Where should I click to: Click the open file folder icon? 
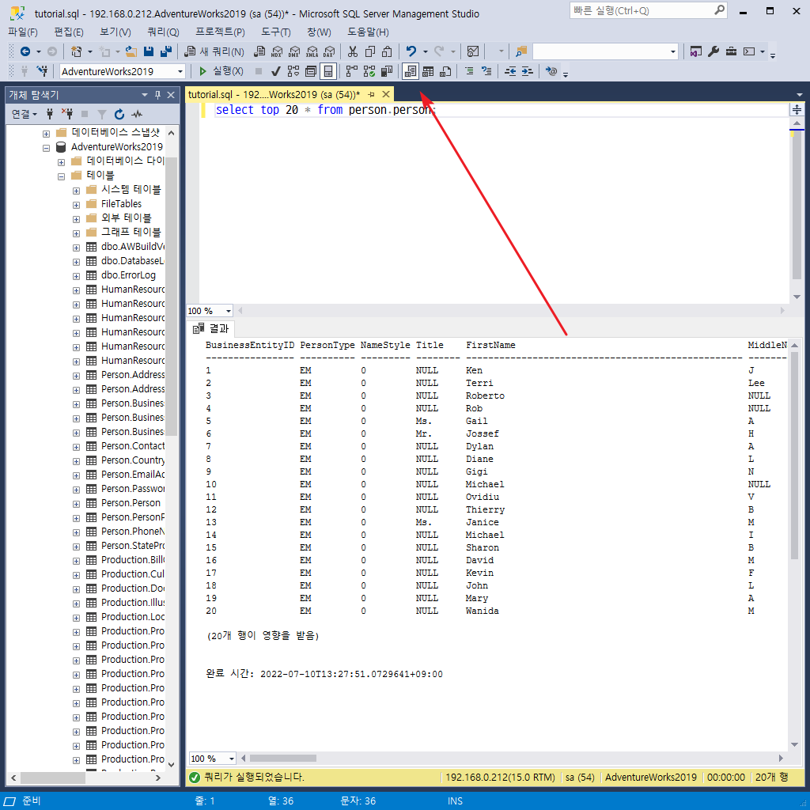pyautogui.click(x=131, y=51)
